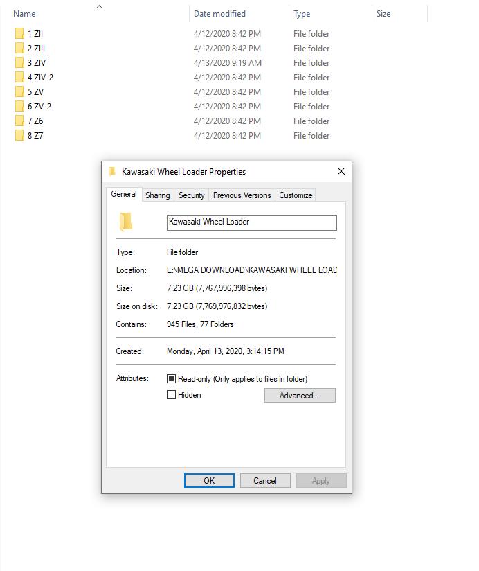Open the Previous Versions tab
This screenshot has height=571, width=479.
click(242, 195)
